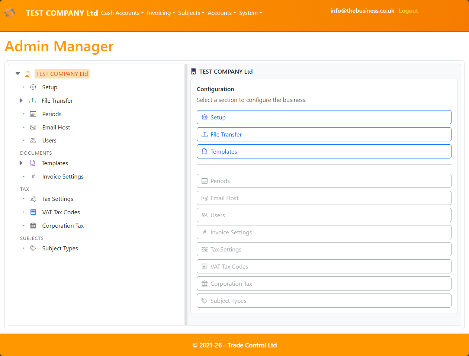The width and height of the screenshot is (469, 356).
Task: Expand the Templates tree node
Action: [21, 163]
